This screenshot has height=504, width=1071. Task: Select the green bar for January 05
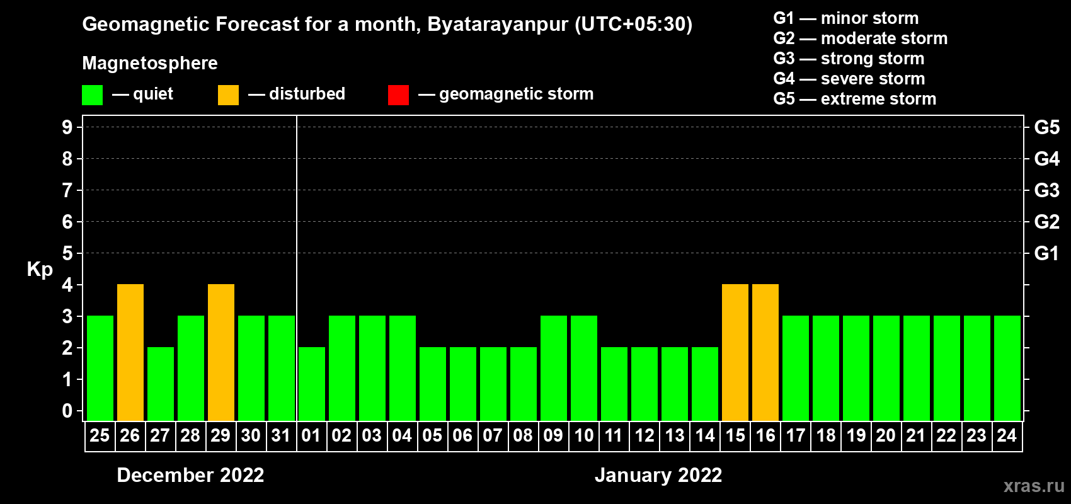433,384
